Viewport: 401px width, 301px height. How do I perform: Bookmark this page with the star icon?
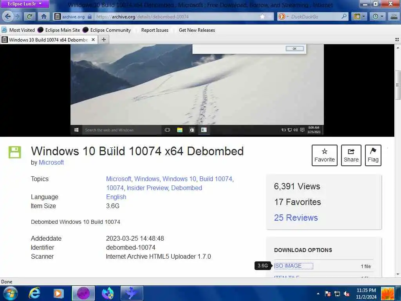click(262, 16)
